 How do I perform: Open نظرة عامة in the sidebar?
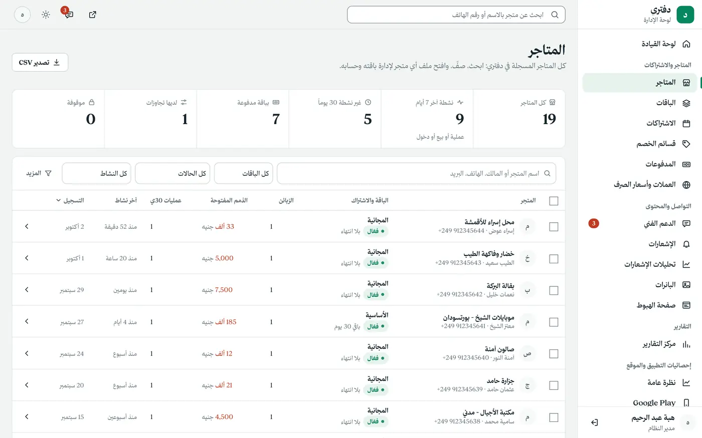click(x=640, y=382)
